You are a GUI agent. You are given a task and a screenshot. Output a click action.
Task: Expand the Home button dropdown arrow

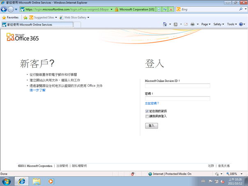pyautogui.click(x=170, y=24)
